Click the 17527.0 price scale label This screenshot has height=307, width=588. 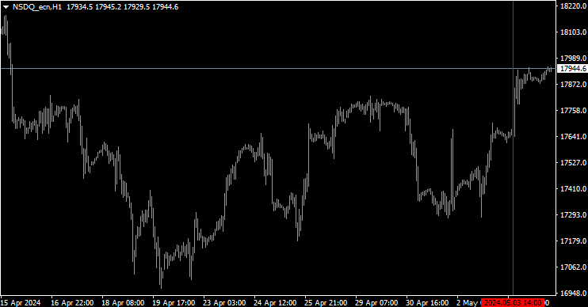pos(574,162)
